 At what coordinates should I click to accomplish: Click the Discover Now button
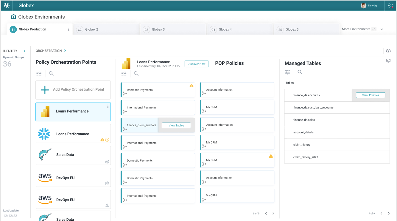click(x=196, y=64)
